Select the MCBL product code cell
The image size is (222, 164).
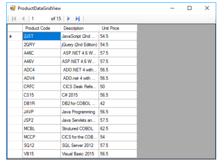pos(41,129)
